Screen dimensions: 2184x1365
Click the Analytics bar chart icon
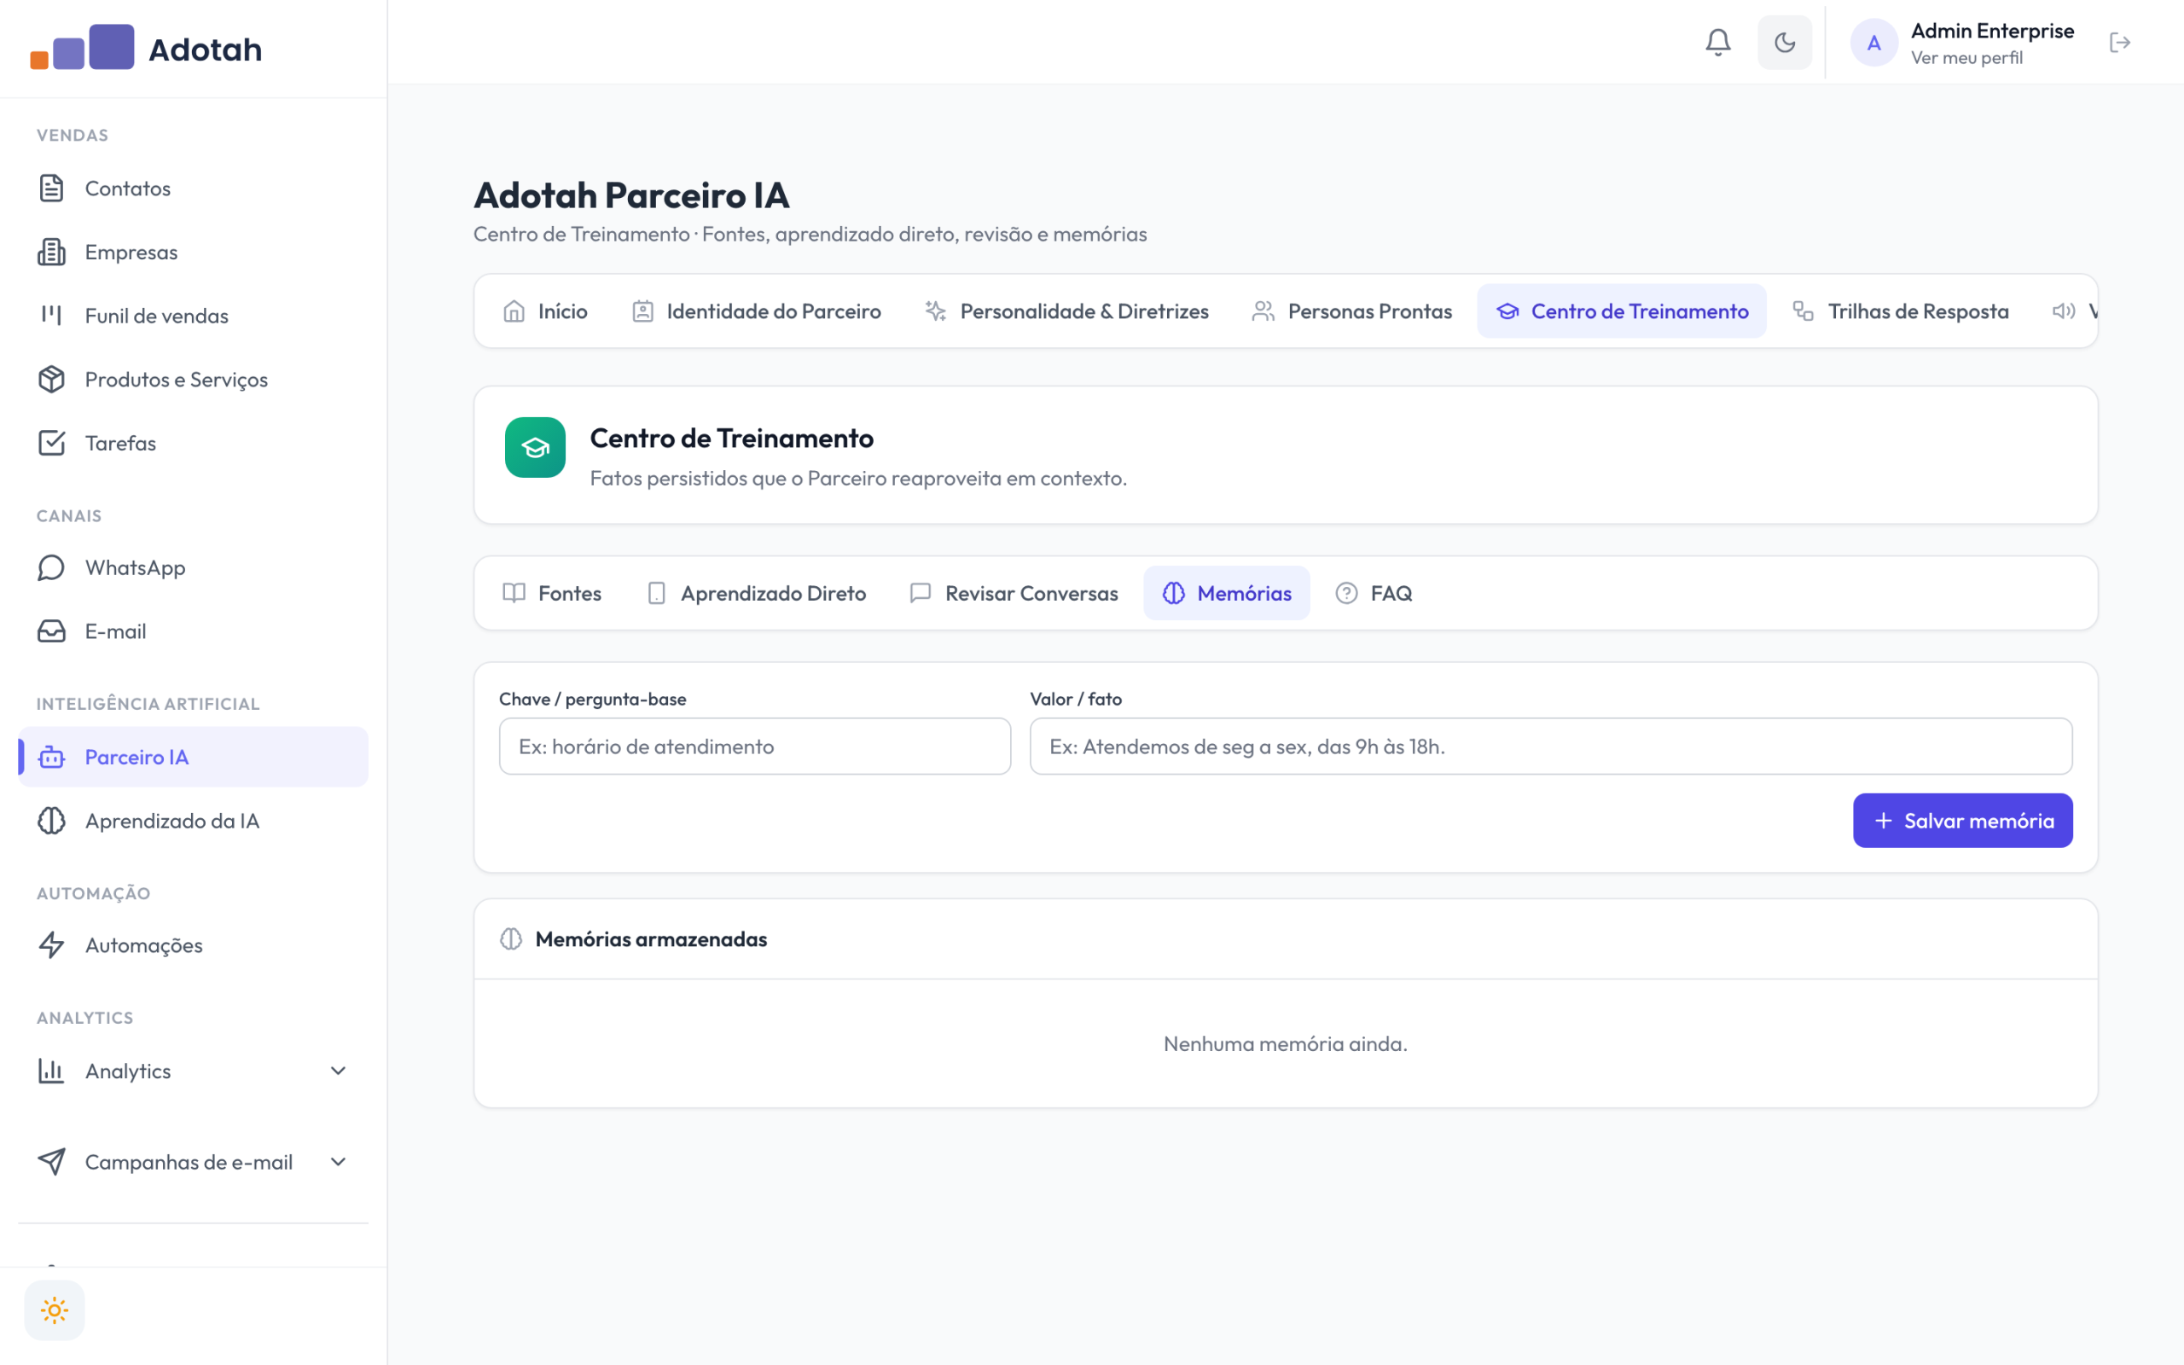tap(51, 1071)
